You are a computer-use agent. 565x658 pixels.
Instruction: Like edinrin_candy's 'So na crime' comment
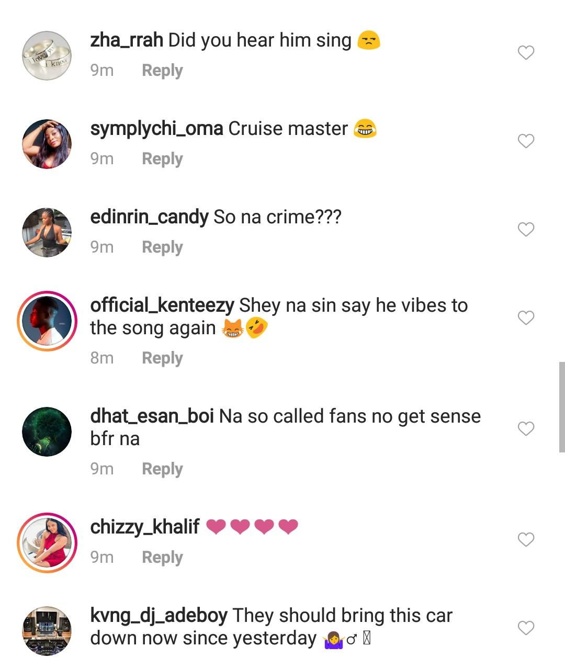(x=526, y=230)
